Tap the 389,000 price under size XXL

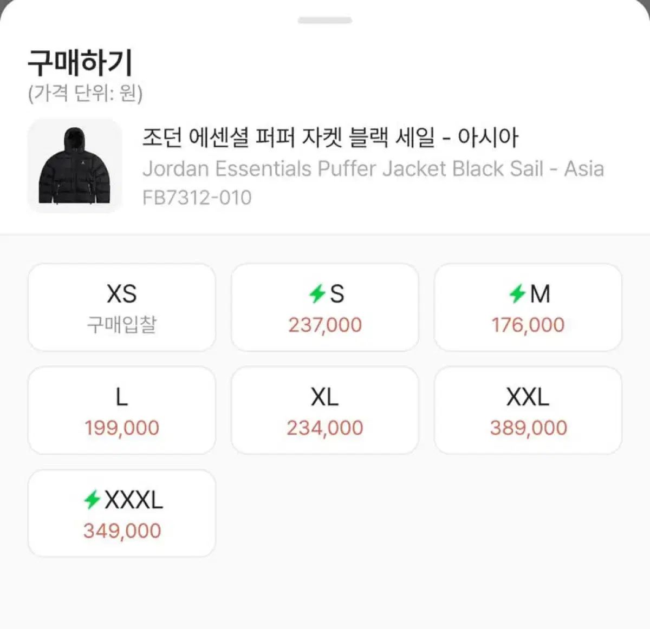528,428
